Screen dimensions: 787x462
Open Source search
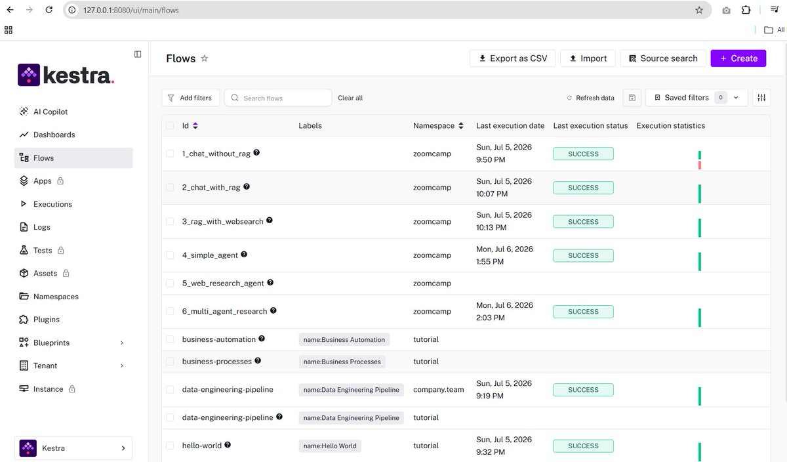tap(663, 58)
